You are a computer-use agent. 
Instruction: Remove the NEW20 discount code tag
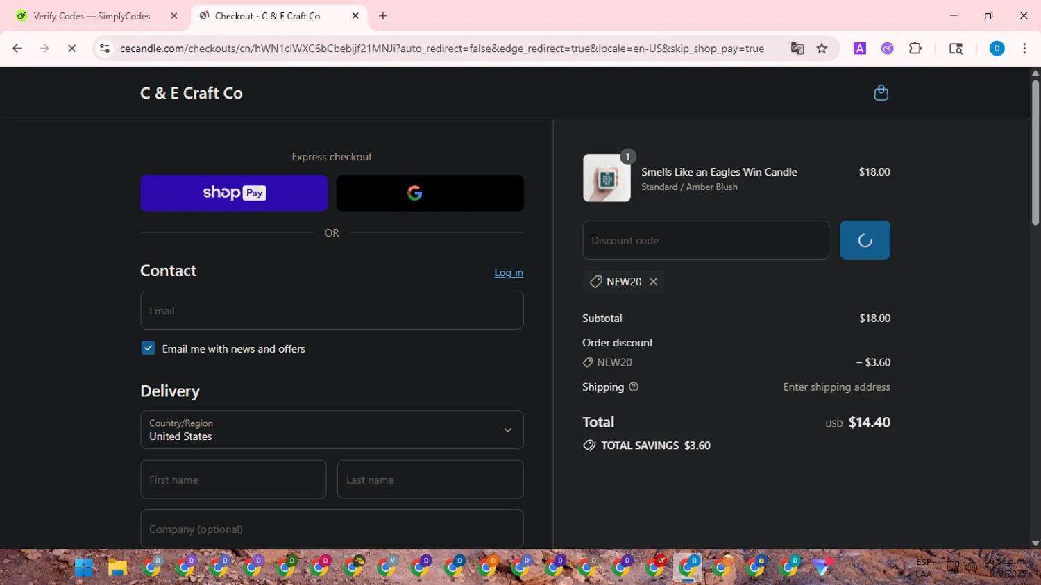653,282
